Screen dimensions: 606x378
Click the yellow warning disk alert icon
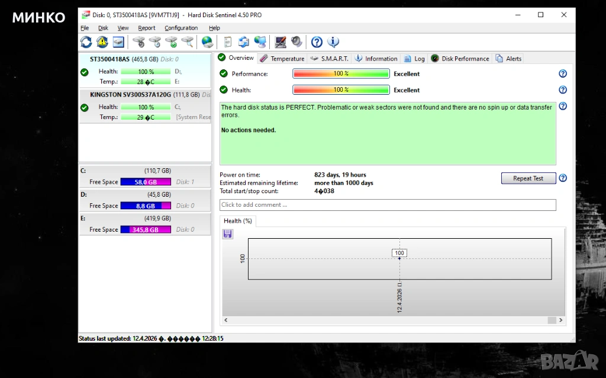102,42
